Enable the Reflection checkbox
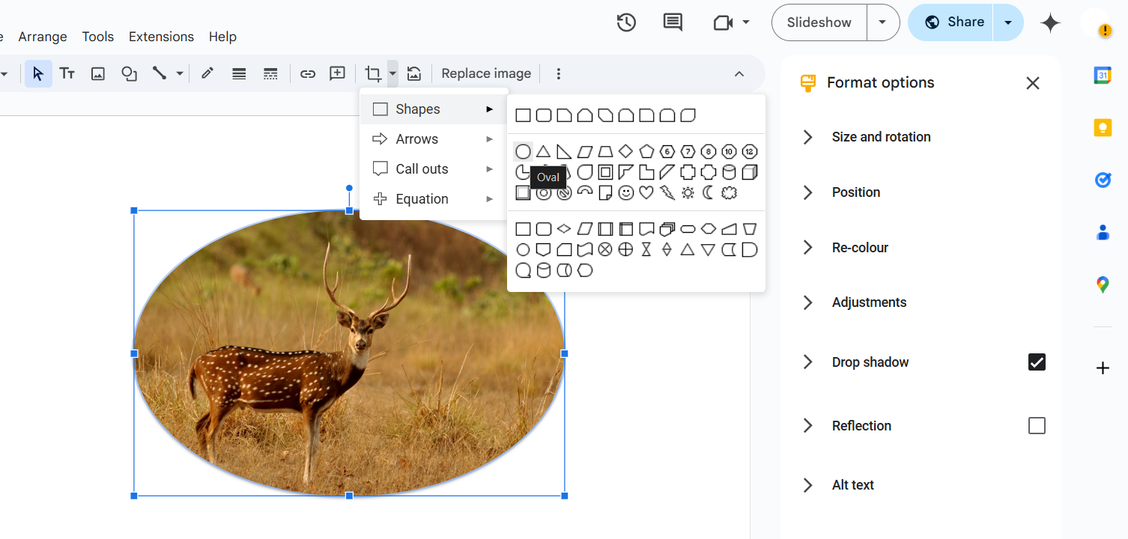Viewport: 1128px width, 539px height. click(x=1037, y=426)
